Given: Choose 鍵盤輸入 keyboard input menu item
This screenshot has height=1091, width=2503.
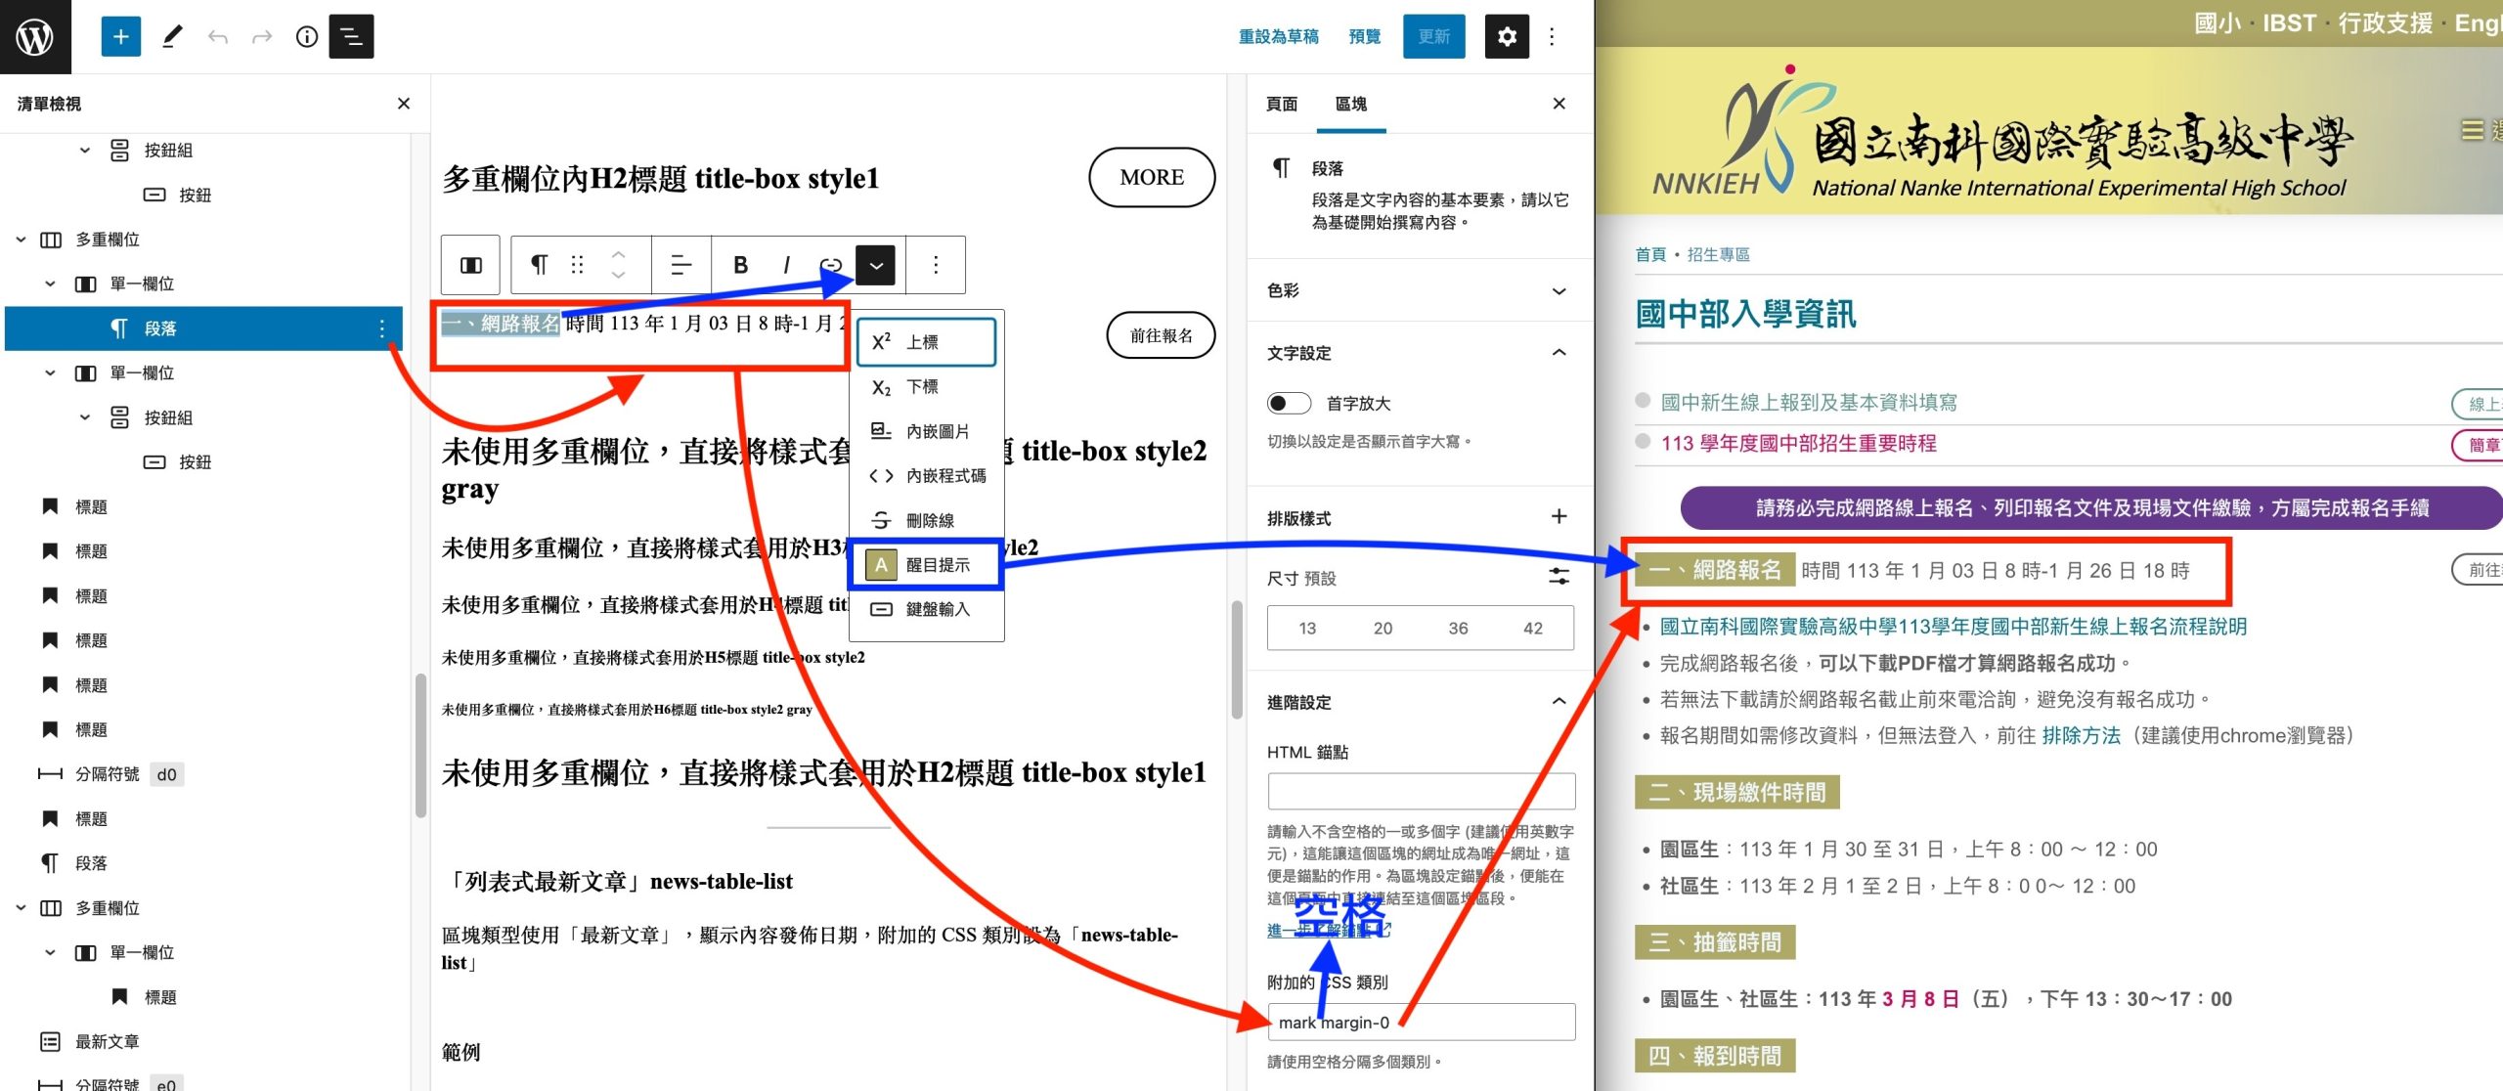Looking at the screenshot, I should pos(926,609).
